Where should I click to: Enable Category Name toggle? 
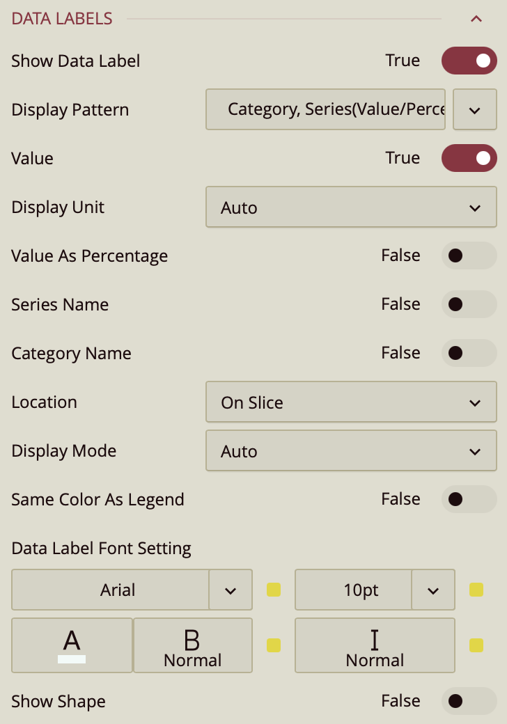tap(469, 354)
